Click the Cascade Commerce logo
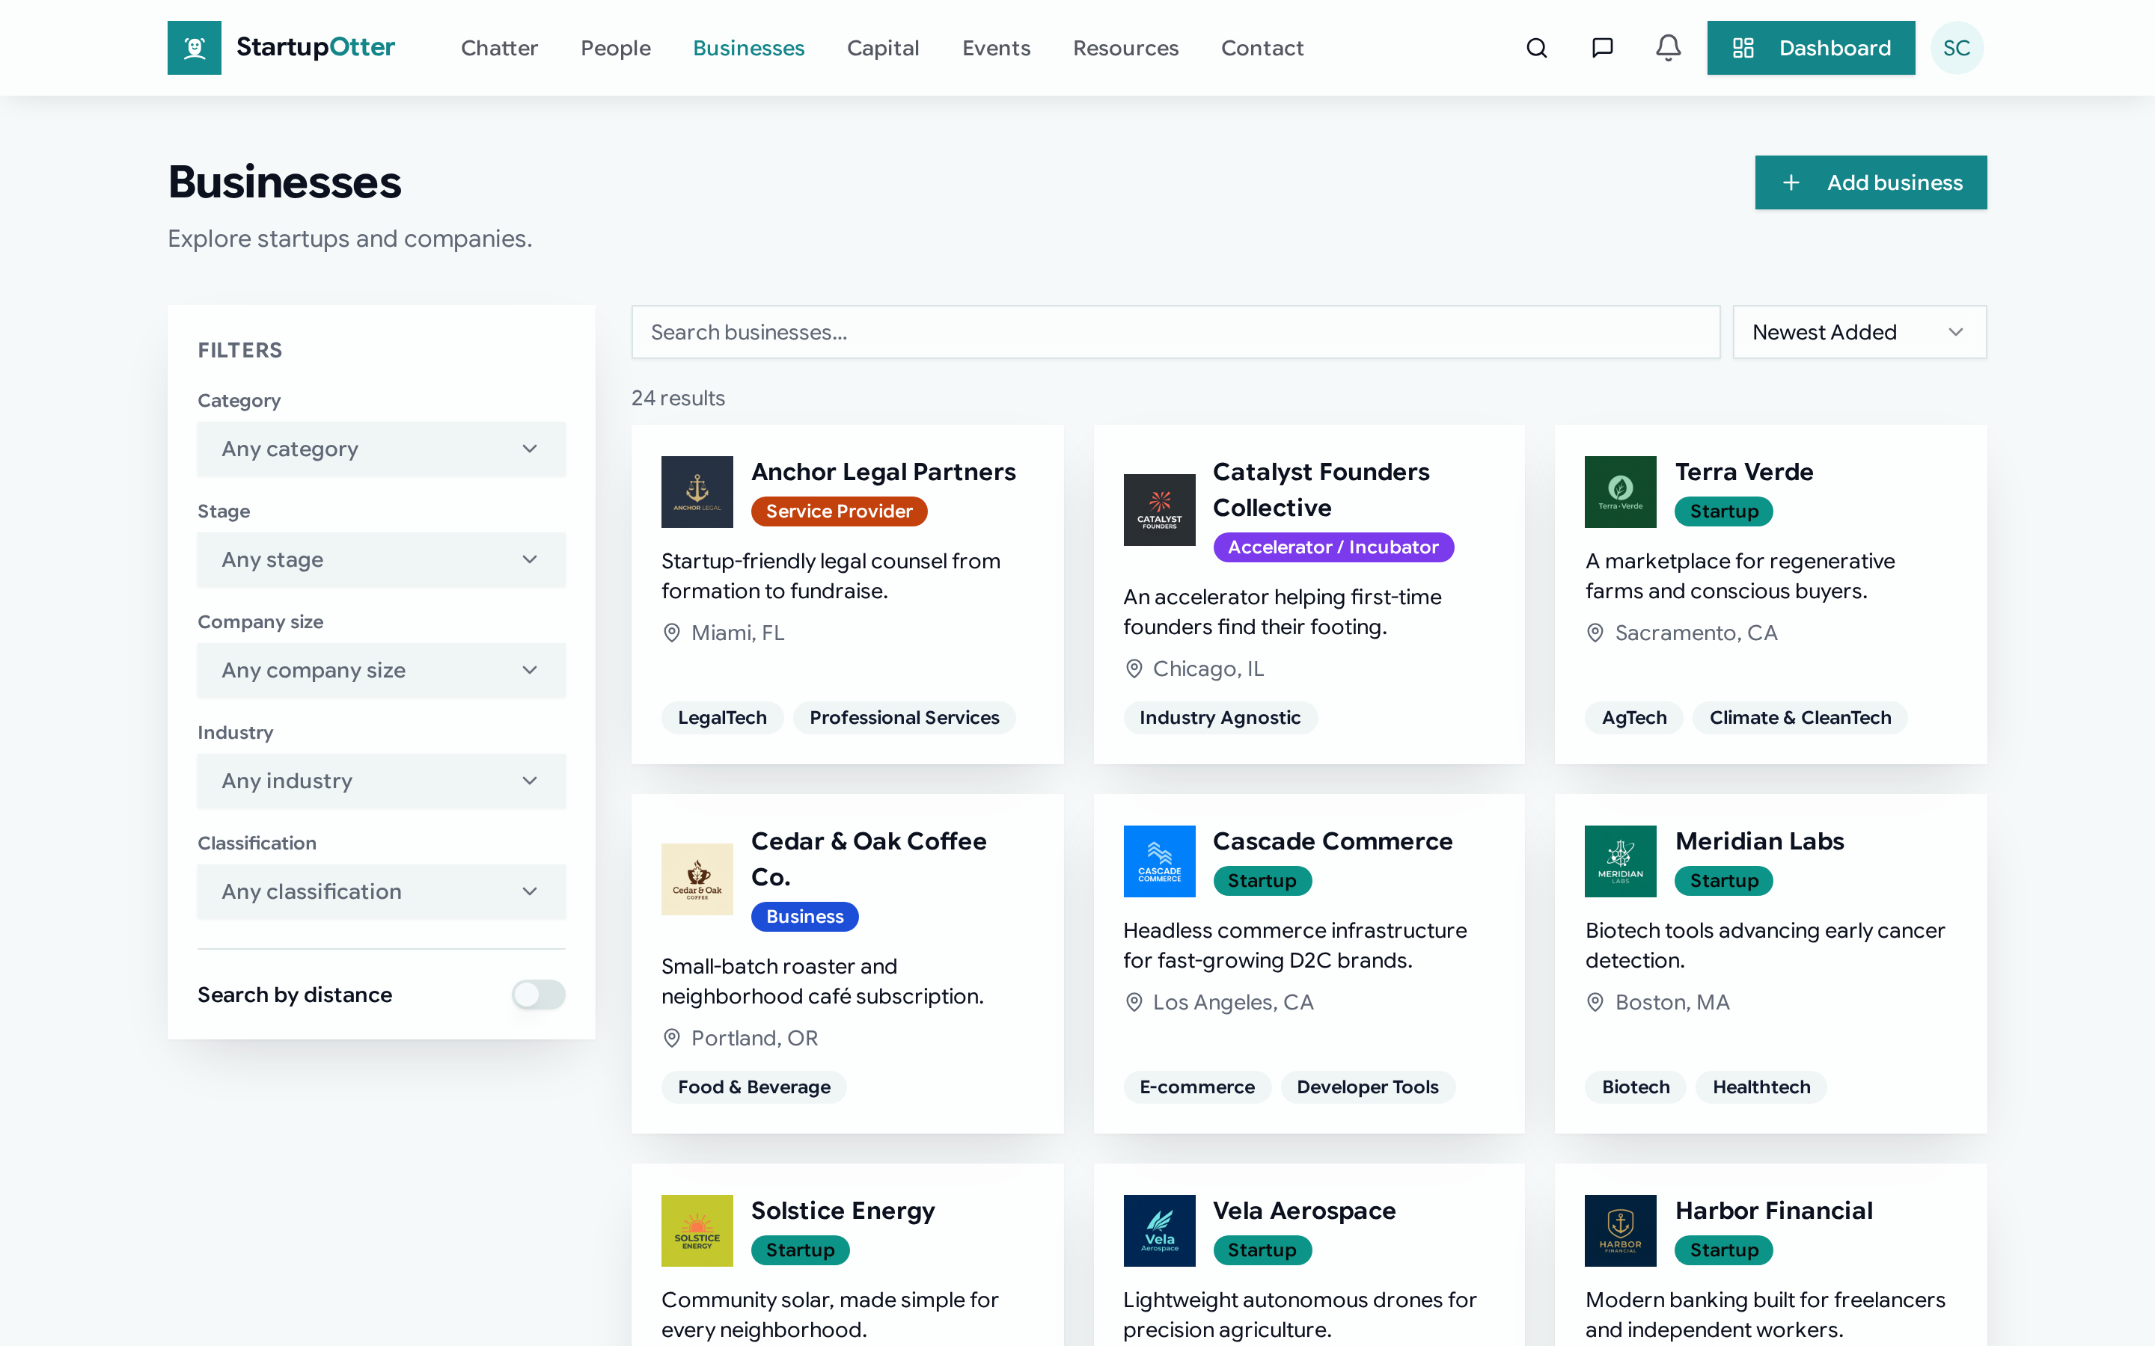This screenshot has width=2155, height=1346. [1159, 861]
